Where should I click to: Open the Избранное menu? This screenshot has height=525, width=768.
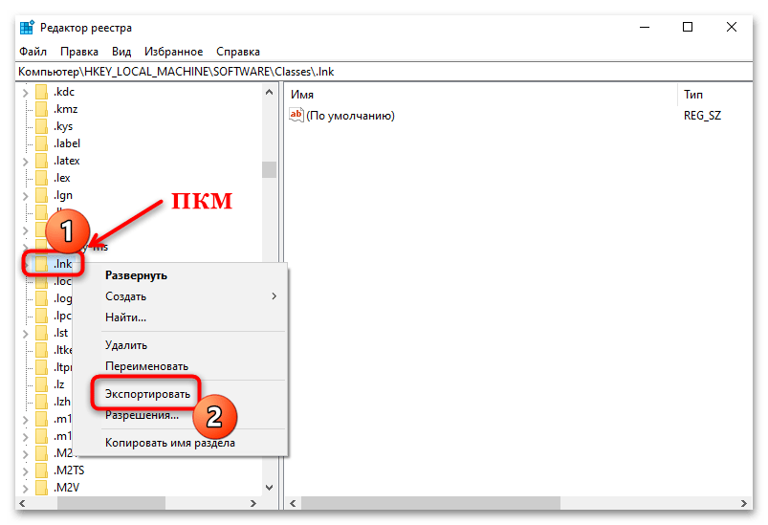pos(173,51)
